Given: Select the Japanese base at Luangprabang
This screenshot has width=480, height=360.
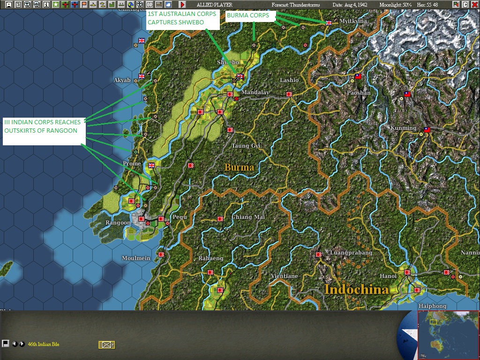Looking at the screenshot, I should [x=319, y=255].
